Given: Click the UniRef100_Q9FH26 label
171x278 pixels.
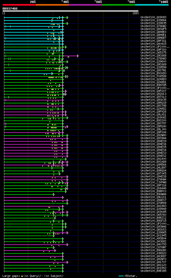Looking at the screenshot, I should click(x=153, y=112).
